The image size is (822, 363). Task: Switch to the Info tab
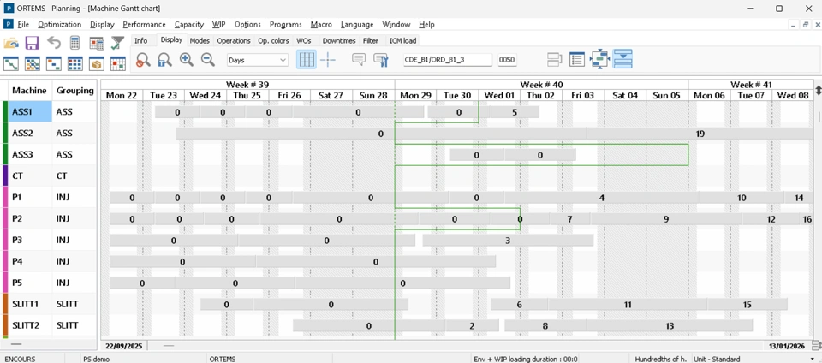(141, 40)
